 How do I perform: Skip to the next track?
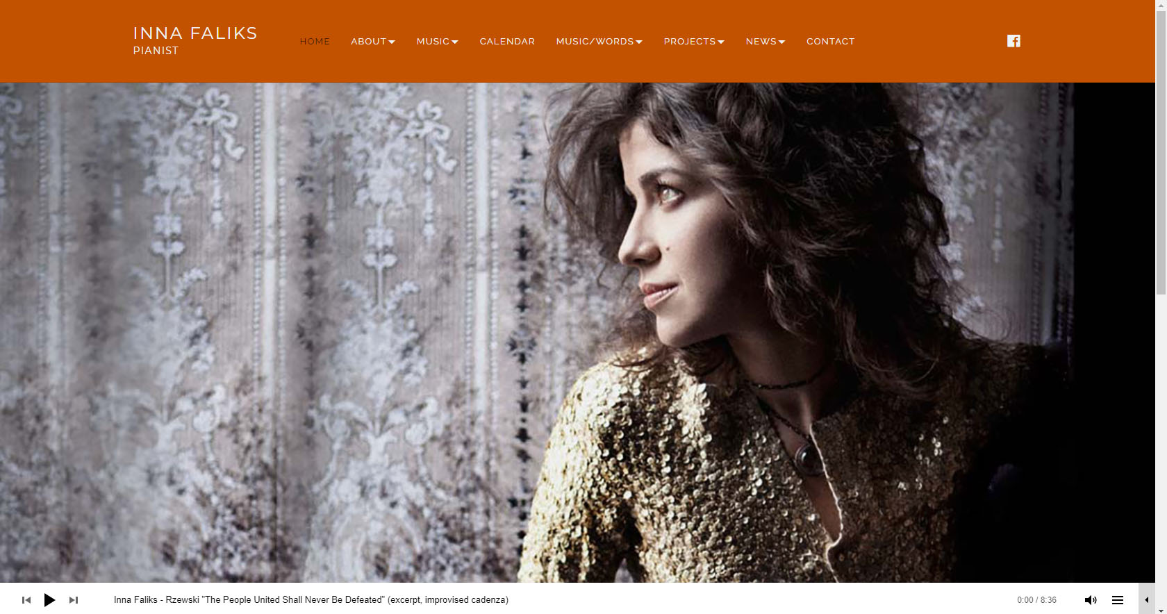[x=73, y=600]
